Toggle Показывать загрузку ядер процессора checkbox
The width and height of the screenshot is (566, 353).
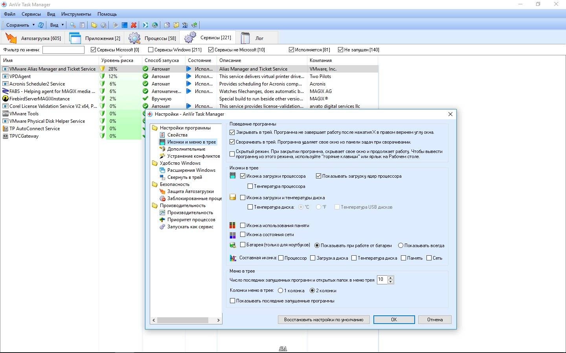click(x=318, y=176)
